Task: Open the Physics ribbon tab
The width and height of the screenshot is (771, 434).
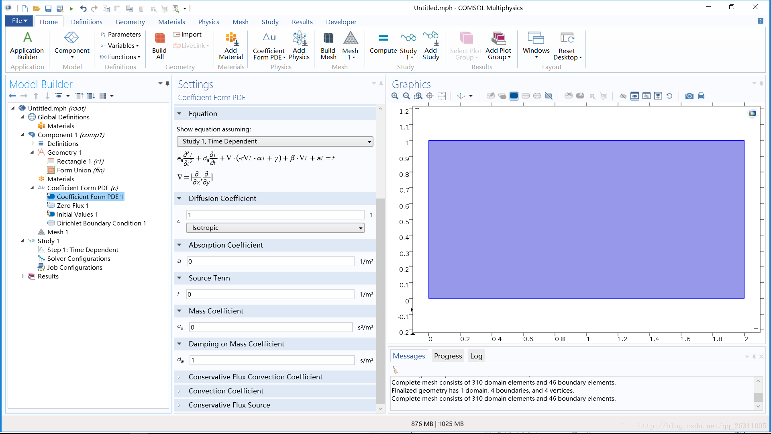Action: coord(208,22)
